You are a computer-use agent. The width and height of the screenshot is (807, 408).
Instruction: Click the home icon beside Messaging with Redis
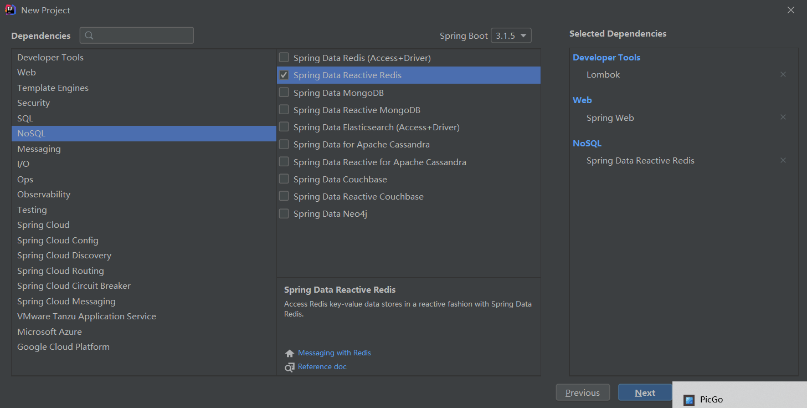point(289,353)
